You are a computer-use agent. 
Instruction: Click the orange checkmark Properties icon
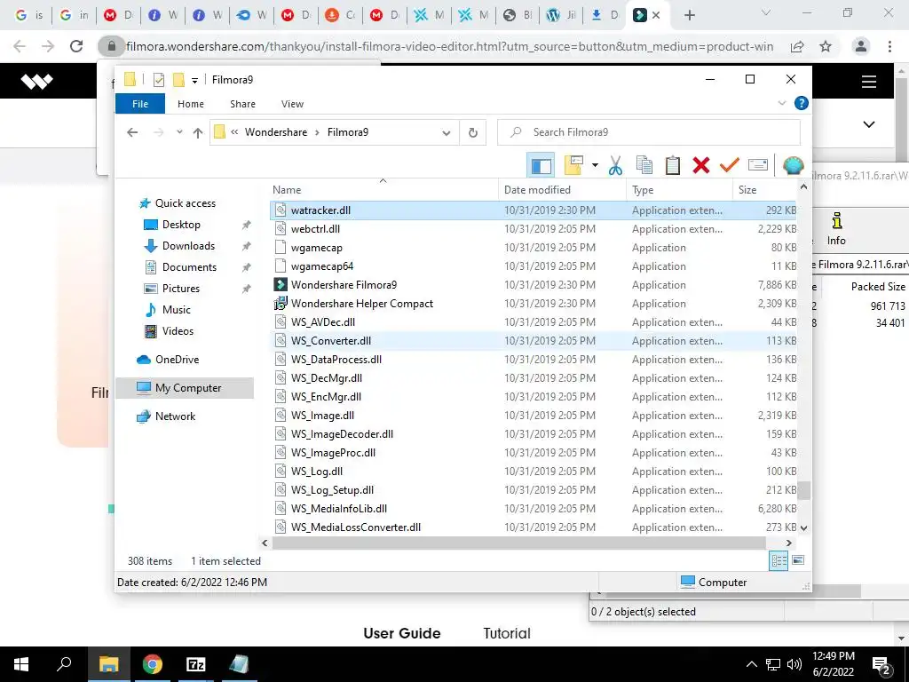click(x=730, y=165)
